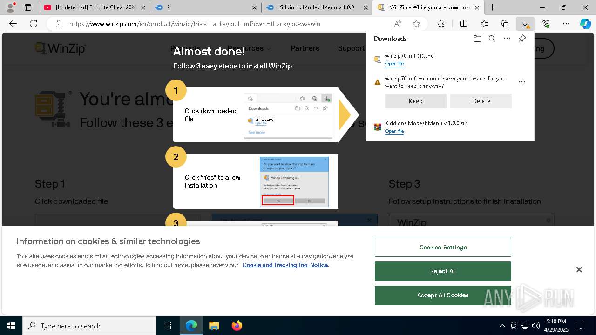Open file link for Kiddions Modest Menu zip
596x335 pixels.
point(394,131)
